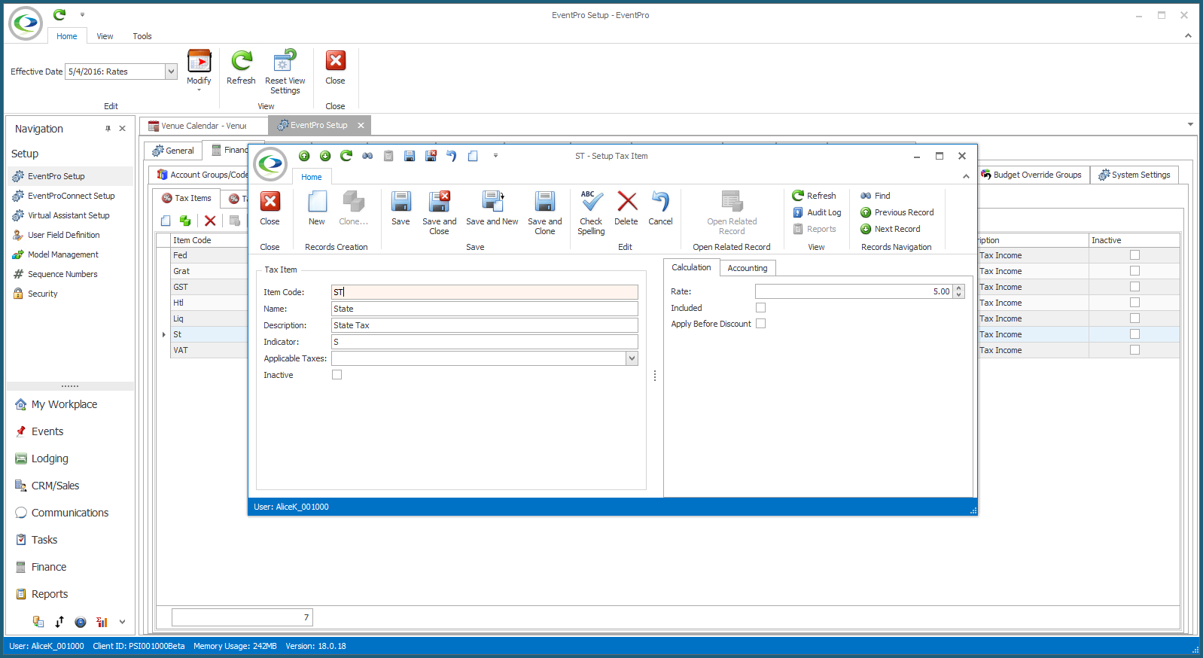Expand the quick access toolbar customize arrow in the dialog
The height and width of the screenshot is (658, 1203).
click(x=495, y=156)
